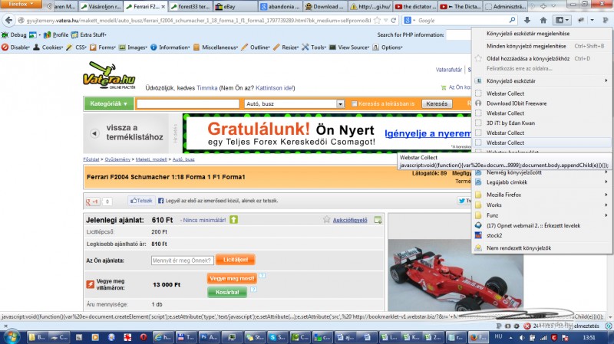Open 'Nem rendezett könyvjelzők' menu entry
Image resolution: width=614 pixels, height=344 pixels.
(x=542, y=247)
